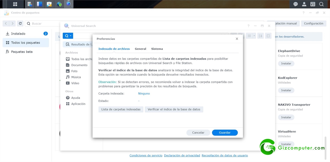Screen dimensions: 330x162
Task: Switch to Package Center taskbar icon
Action: tap(49, 4)
